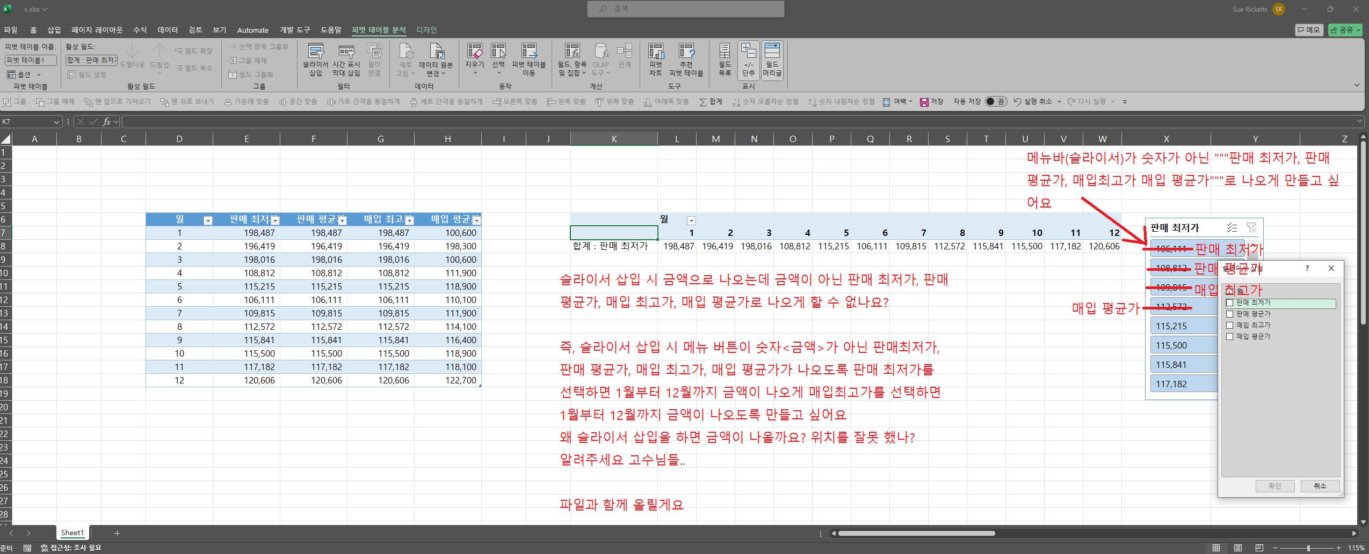Select the Sheet1 worksheet tab
1369x554 pixels.
73,533
